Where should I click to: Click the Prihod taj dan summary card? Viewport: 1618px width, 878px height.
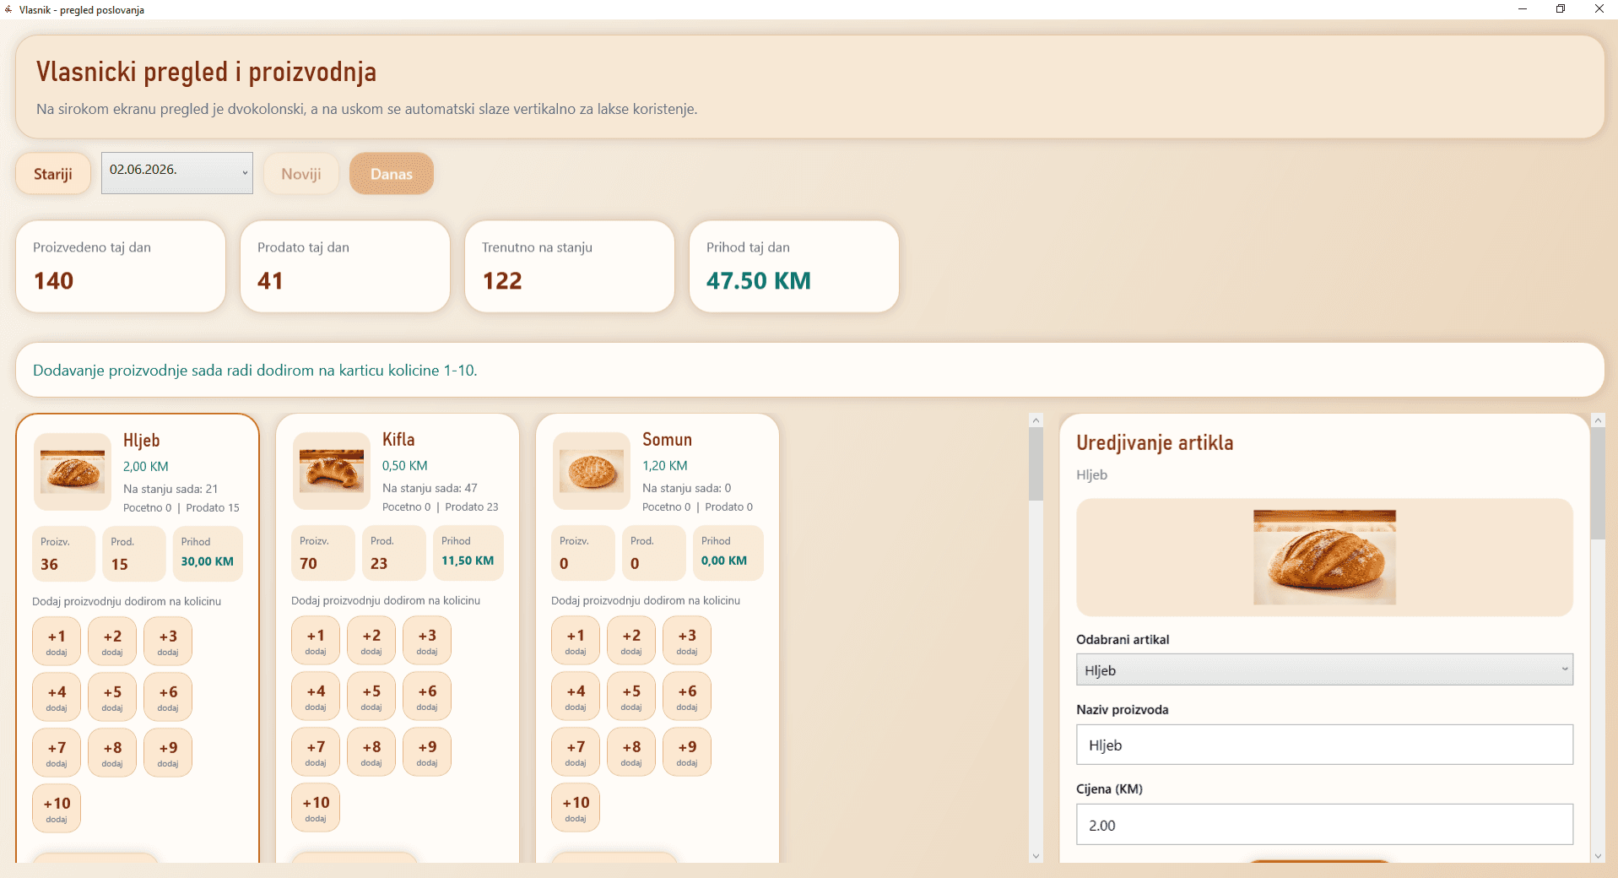[794, 267]
